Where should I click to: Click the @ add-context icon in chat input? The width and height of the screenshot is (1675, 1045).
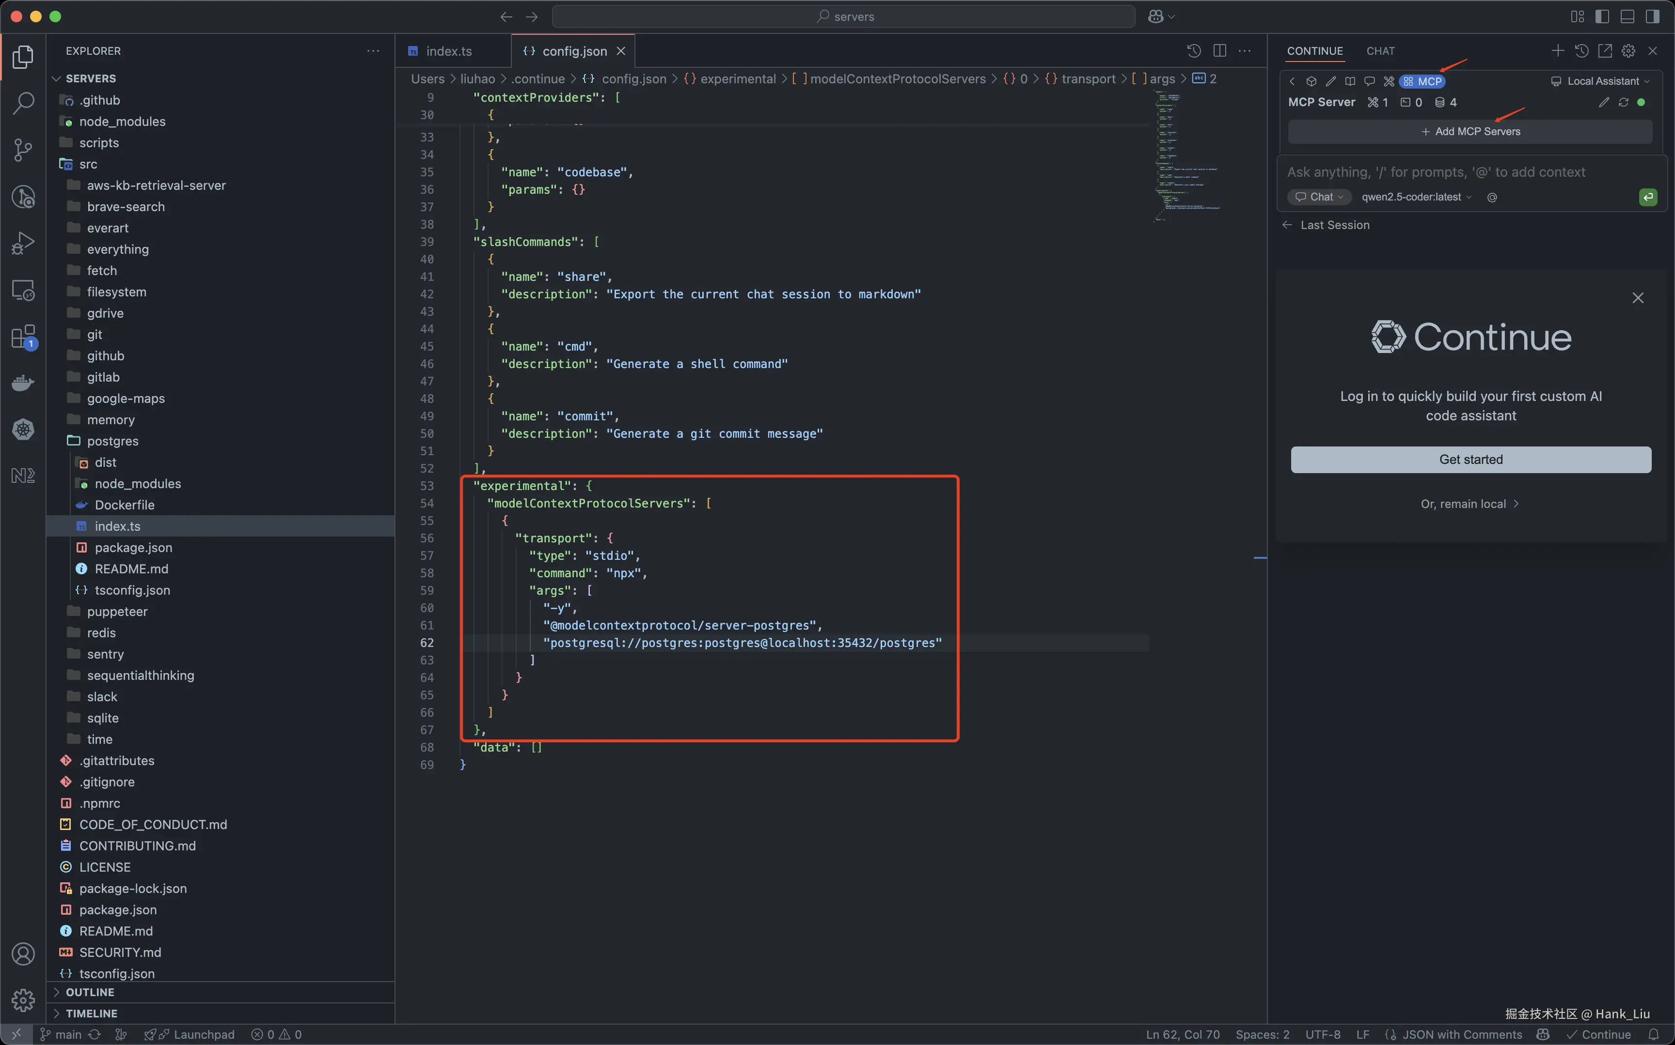click(x=1492, y=198)
